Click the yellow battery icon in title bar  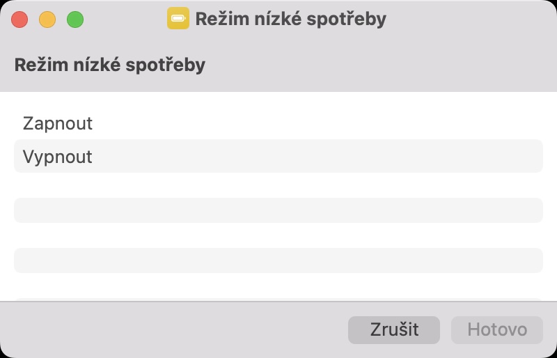tap(178, 19)
